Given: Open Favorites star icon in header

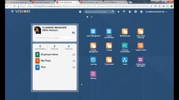Looking at the screenshot, I should 118,12.
